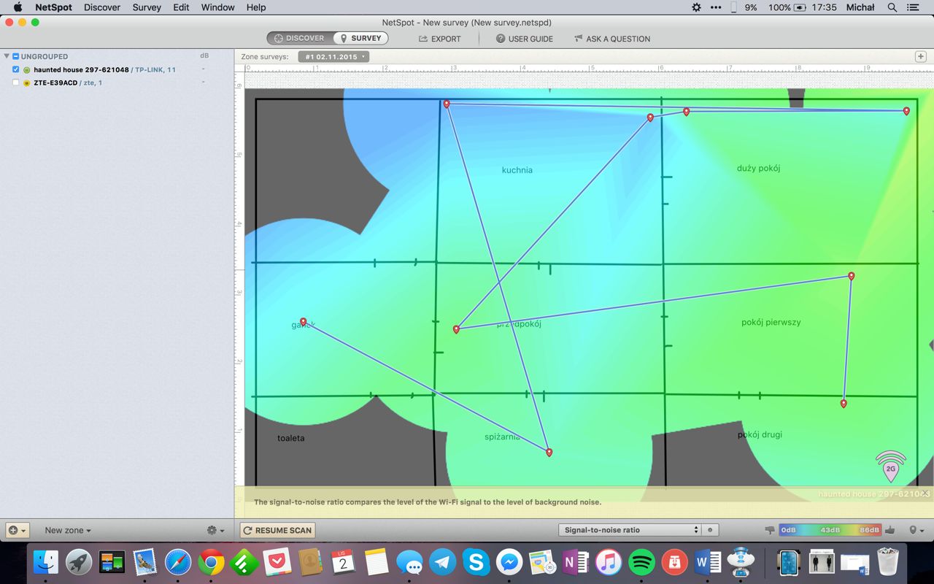Click Ask a Question in toolbar
Image resolution: width=934 pixels, height=584 pixels.
tap(612, 39)
